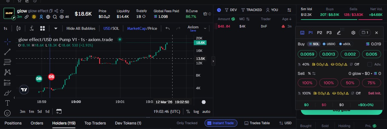Buy 0.0059 SOL quick amount
387x129 pixels.
point(307,54)
